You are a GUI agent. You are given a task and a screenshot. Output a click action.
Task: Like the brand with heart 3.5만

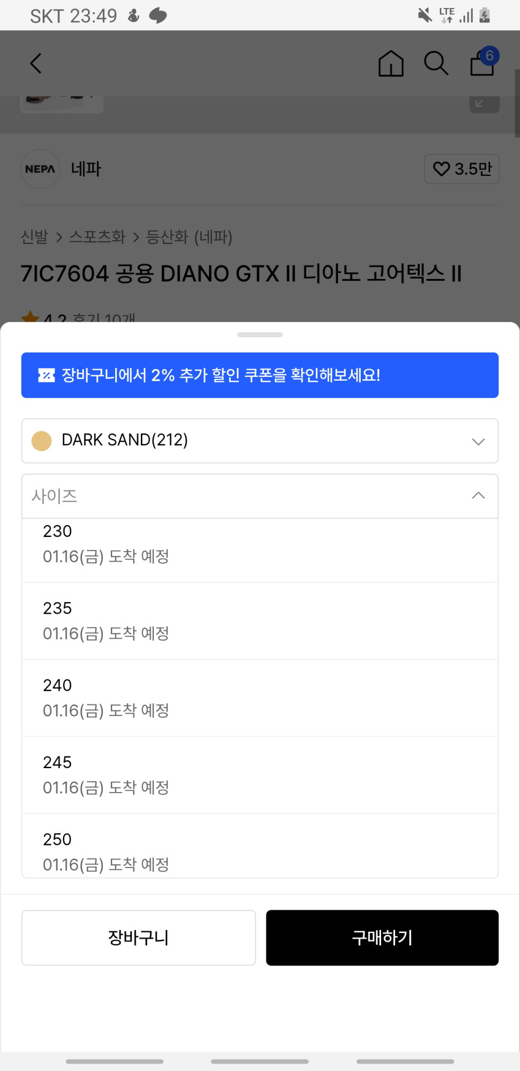point(462,169)
